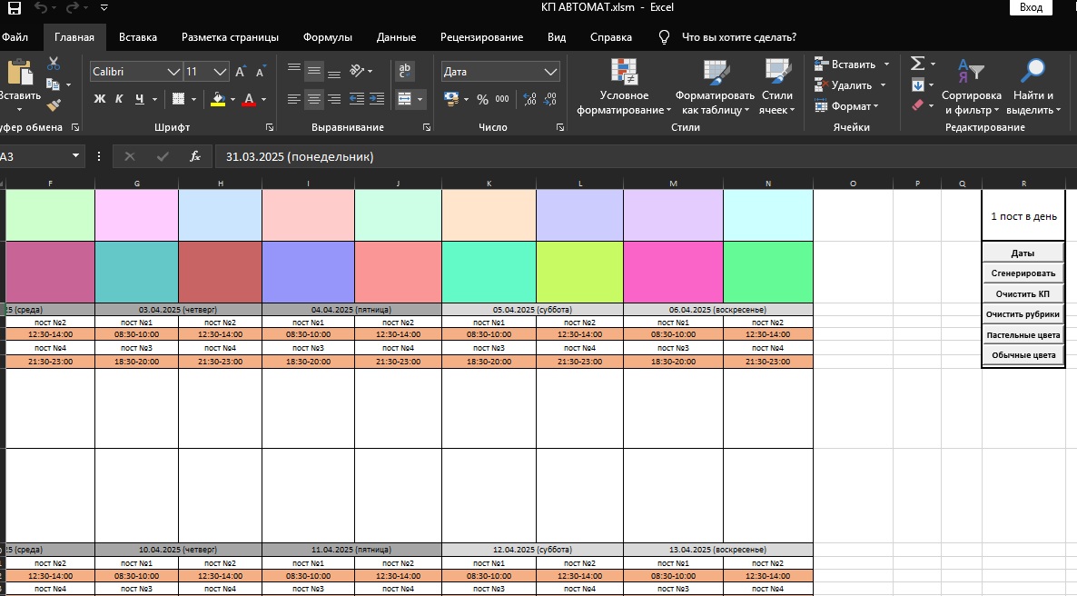This screenshot has width=1077, height=596.
Task: Click the Merge and Center icon
Action: pyautogui.click(x=405, y=99)
